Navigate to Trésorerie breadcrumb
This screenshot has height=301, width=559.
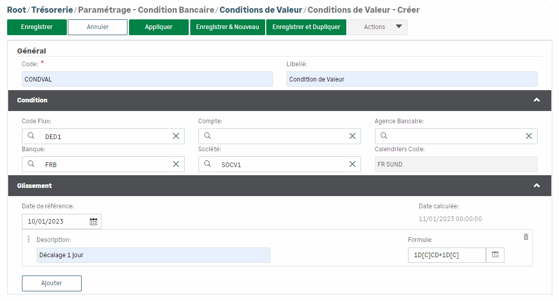(53, 10)
